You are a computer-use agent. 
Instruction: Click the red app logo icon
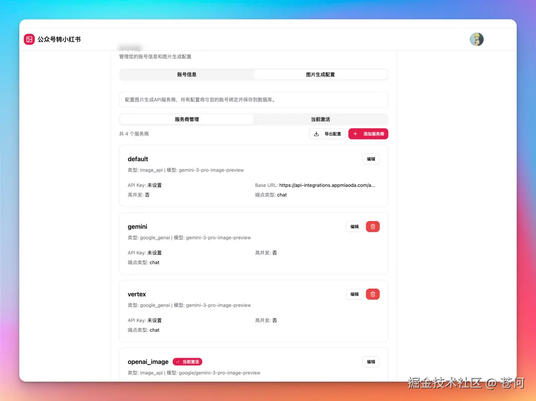click(x=29, y=39)
